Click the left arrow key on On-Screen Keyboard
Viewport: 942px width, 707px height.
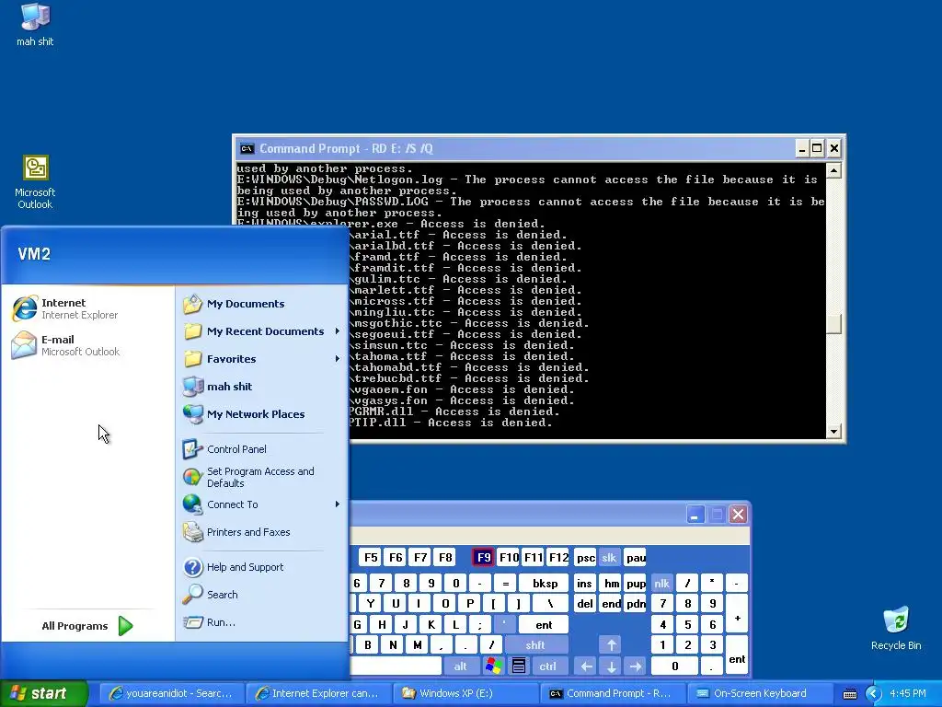pos(586,666)
